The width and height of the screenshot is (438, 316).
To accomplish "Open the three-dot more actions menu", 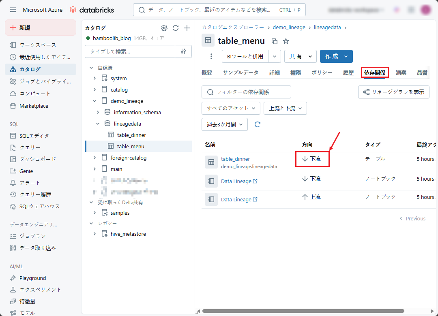I will coord(211,56).
